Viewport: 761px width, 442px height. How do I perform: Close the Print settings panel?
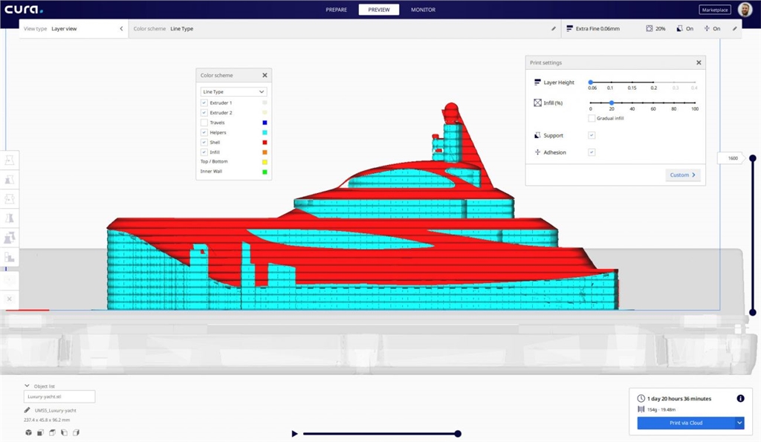coord(699,63)
